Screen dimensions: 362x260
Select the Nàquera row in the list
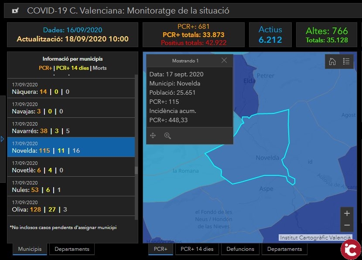tap(71, 88)
